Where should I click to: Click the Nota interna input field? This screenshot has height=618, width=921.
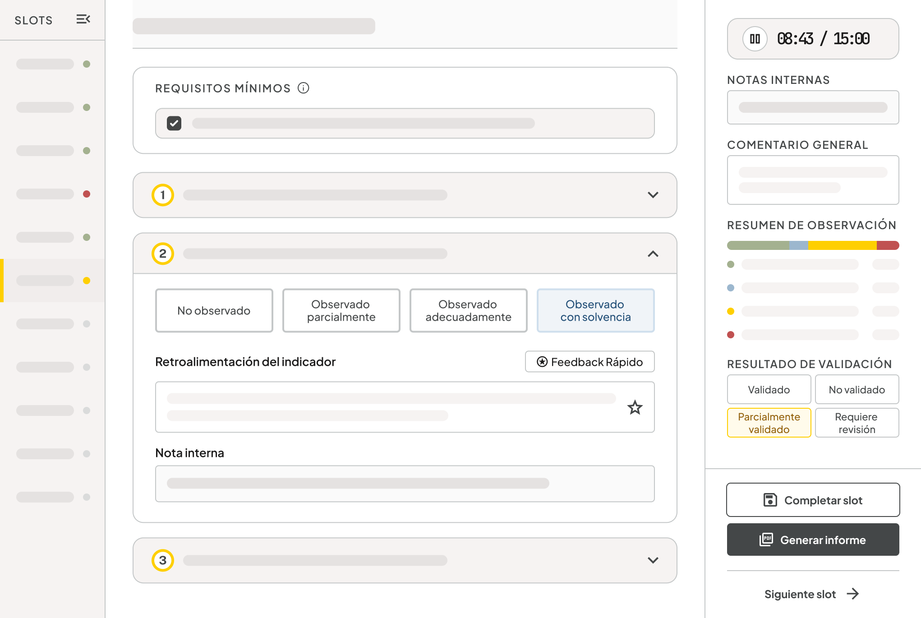point(405,484)
